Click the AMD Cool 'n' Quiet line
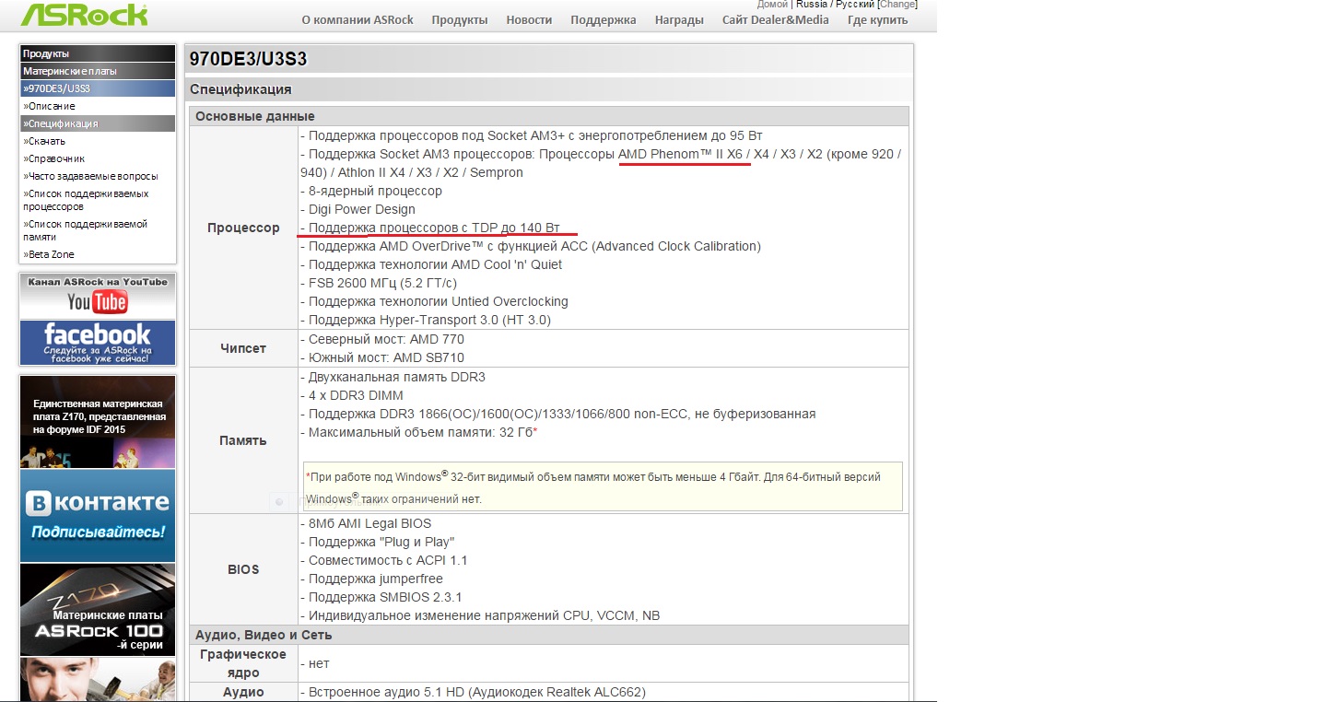 tap(431, 264)
